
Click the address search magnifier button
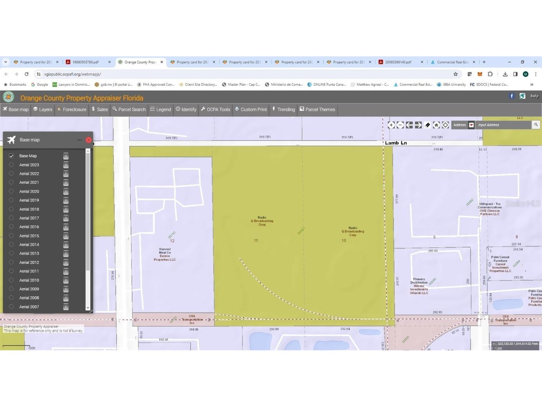click(x=536, y=125)
